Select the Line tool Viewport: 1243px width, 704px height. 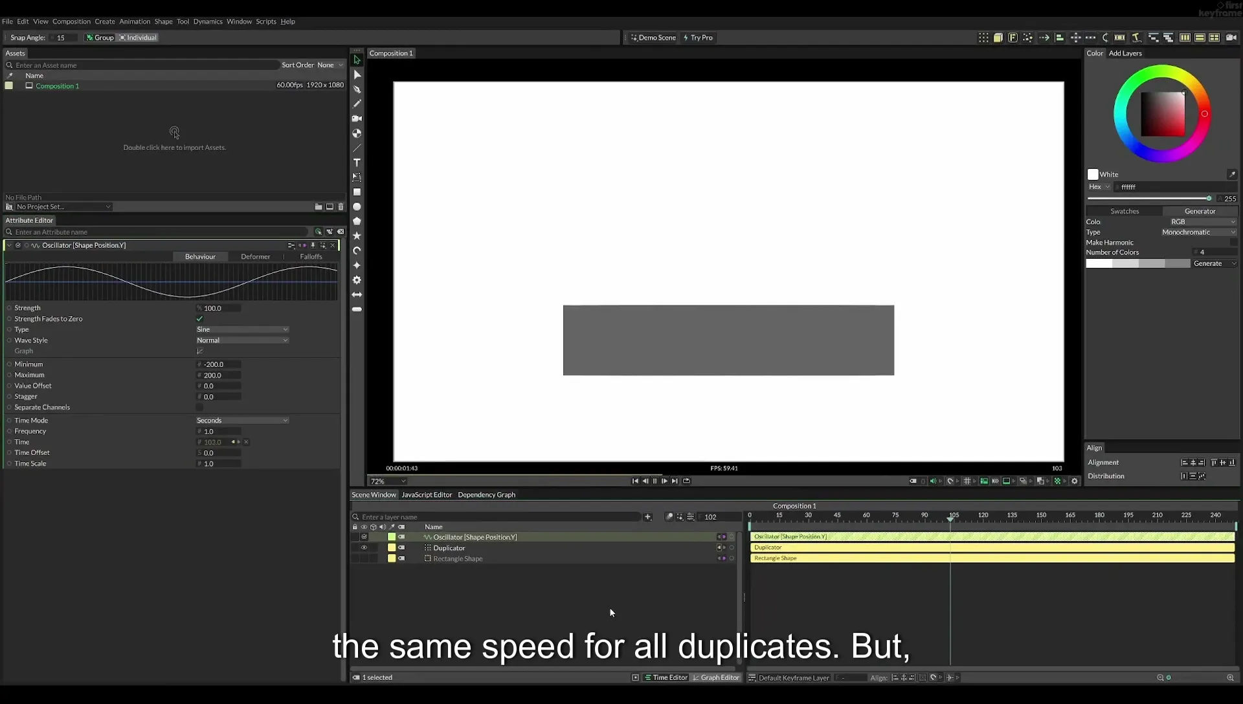(357, 148)
